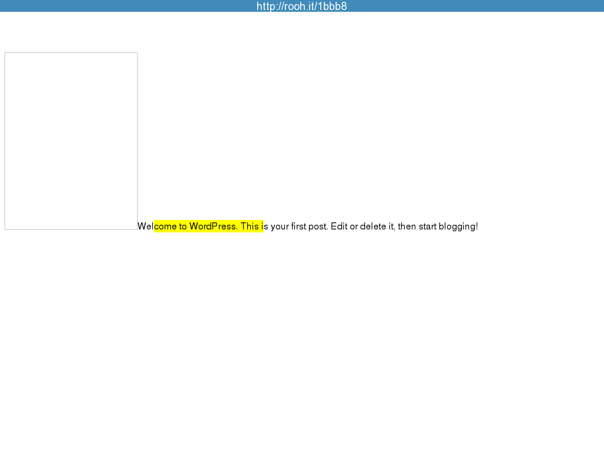Click the highlighted 'come' part of Welcome
Screen dimensions: 604x453
pos(166,226)
